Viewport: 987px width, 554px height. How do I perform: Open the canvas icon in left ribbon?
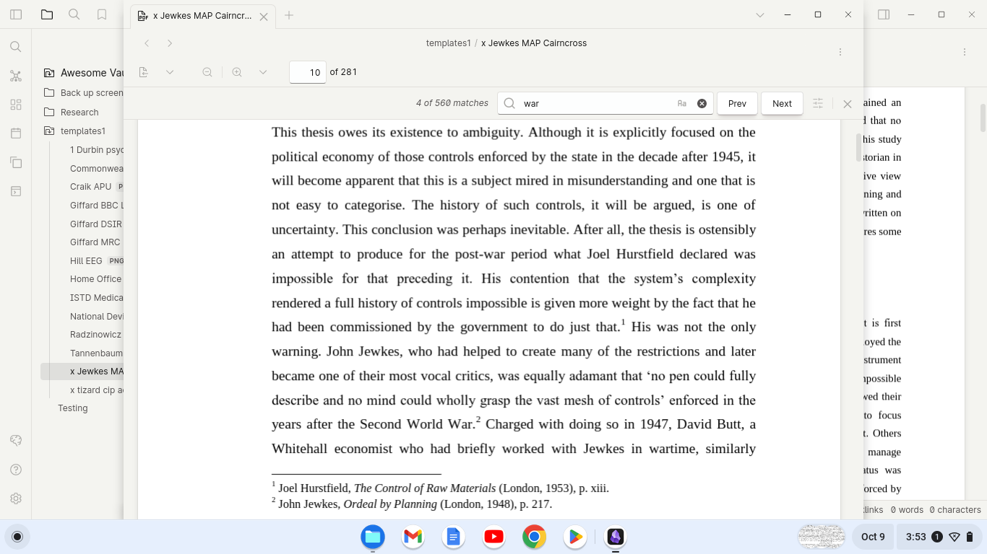(16, 105)
